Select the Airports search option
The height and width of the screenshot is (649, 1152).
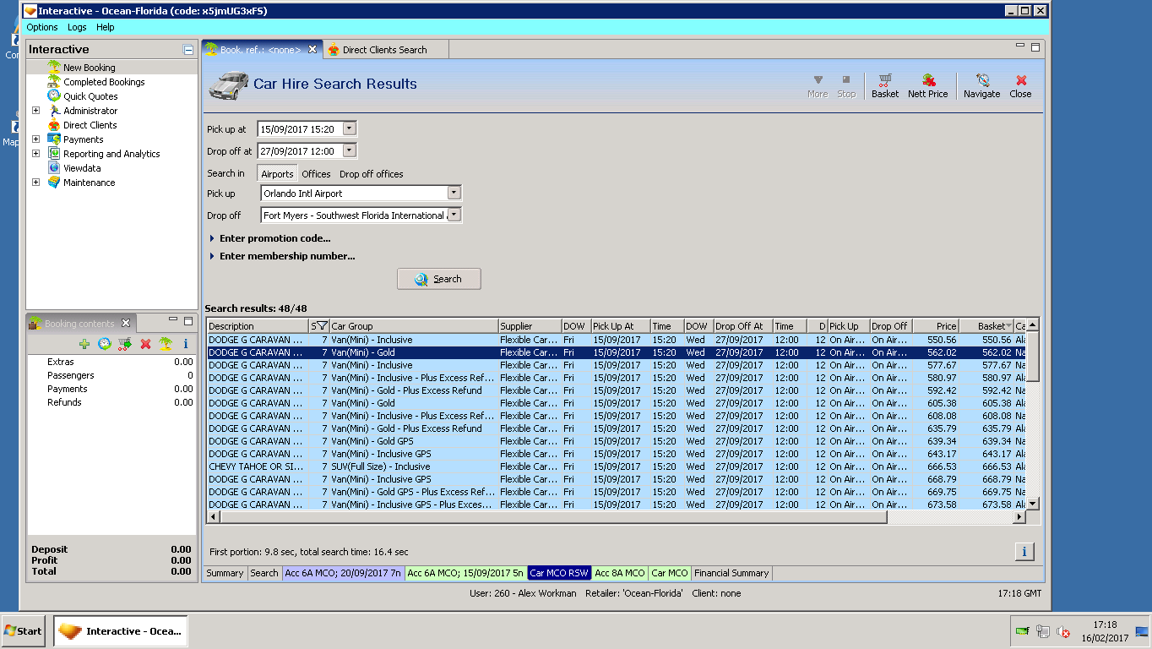click(x=277, y=174)
